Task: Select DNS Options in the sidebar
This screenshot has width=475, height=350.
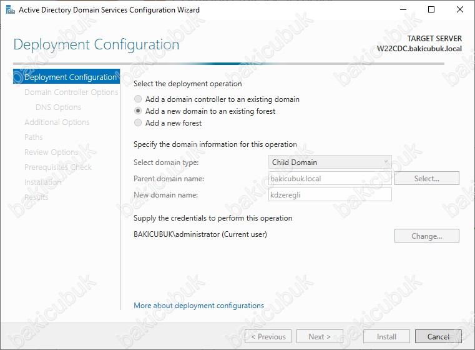Action: pos(58,107)
